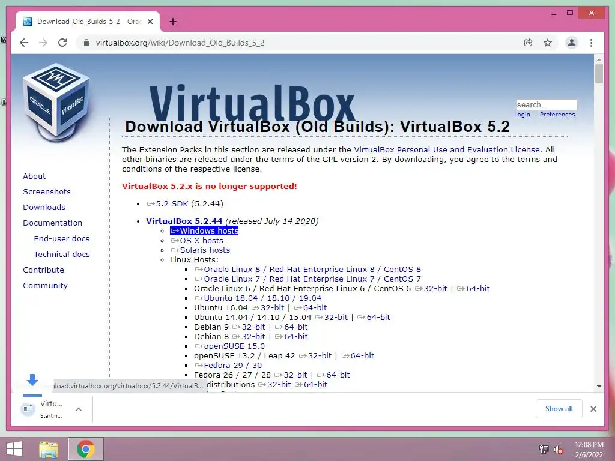Open Oracle Linux 6 64-bit link
This screenshot has width=615, height=461.
click(473, 288)
